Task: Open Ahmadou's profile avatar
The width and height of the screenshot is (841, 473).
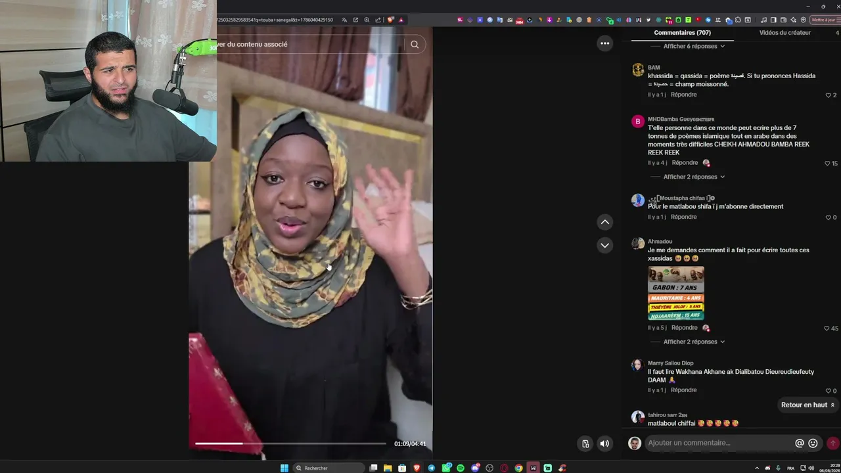Action: pos(637,244)
